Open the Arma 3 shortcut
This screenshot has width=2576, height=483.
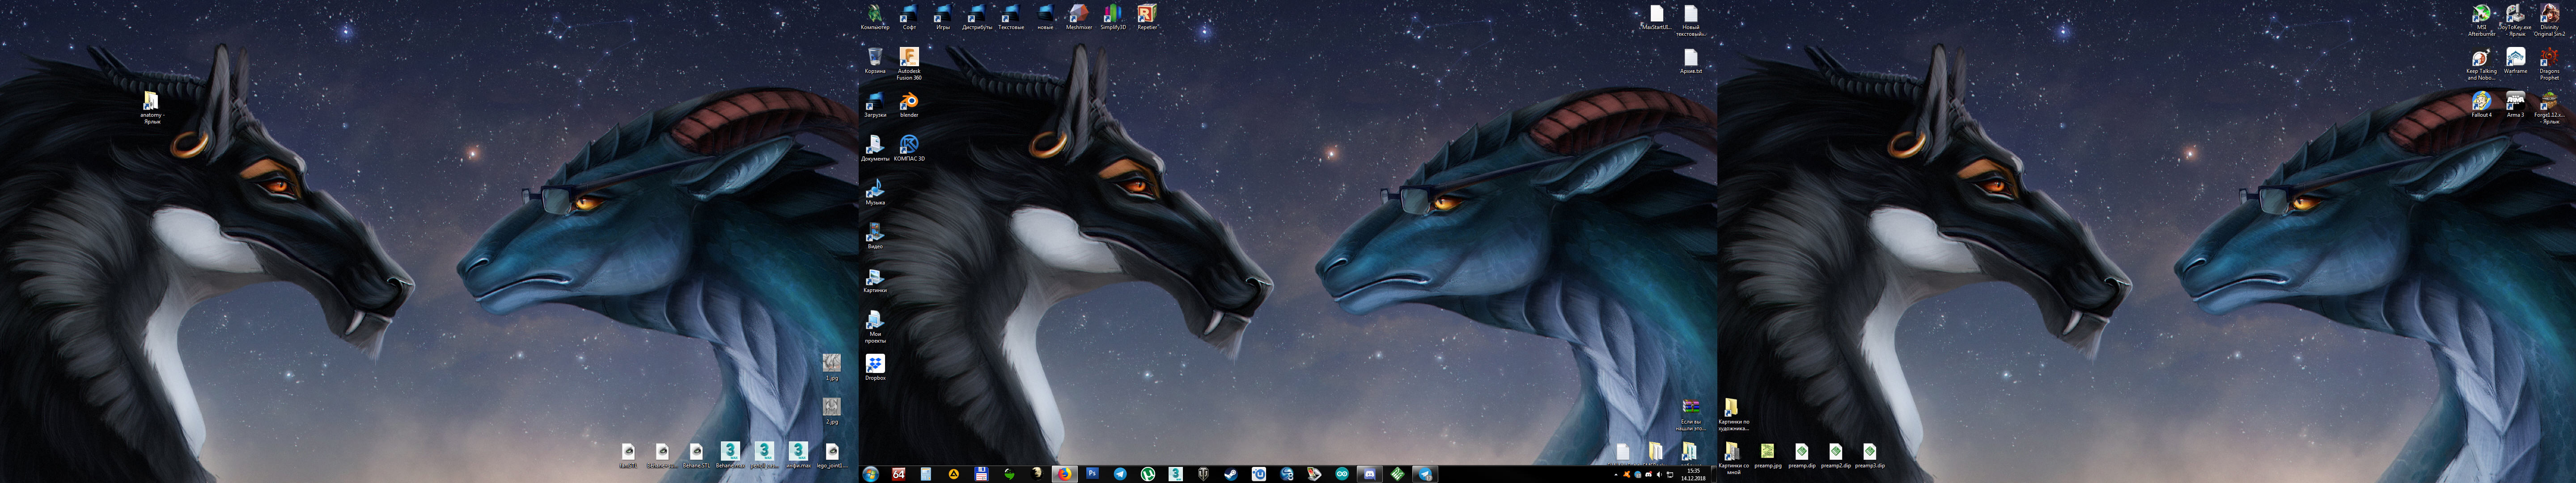click(x=2515, y=102)
